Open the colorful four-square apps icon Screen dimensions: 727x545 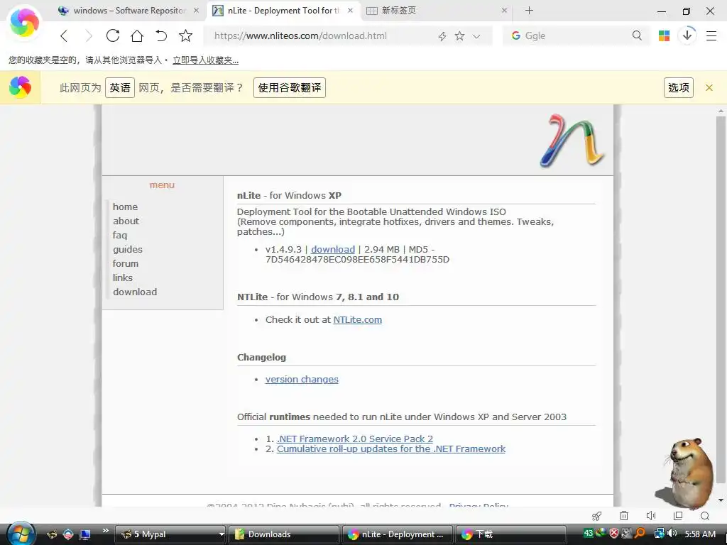click(664, 35)
